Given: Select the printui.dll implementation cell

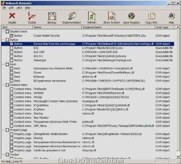Looking at the screenshot, I should 88,122.
